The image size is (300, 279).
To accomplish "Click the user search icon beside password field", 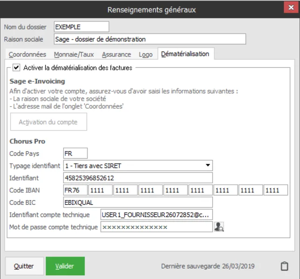I will pyautogui.click(x=219, y=227).
